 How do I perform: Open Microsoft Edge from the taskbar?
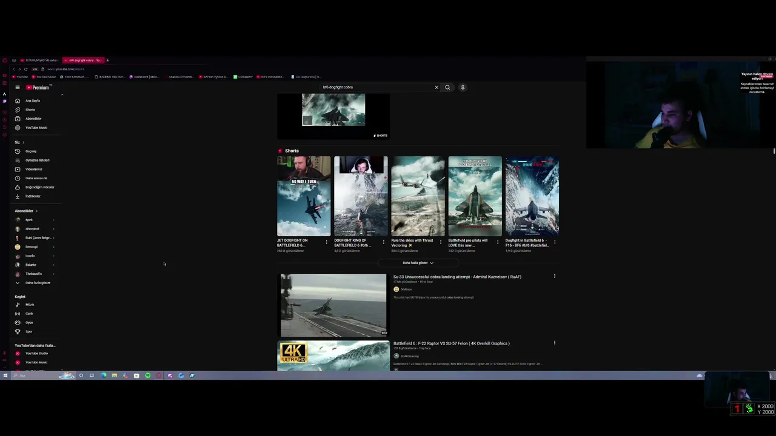coord(103,375)
